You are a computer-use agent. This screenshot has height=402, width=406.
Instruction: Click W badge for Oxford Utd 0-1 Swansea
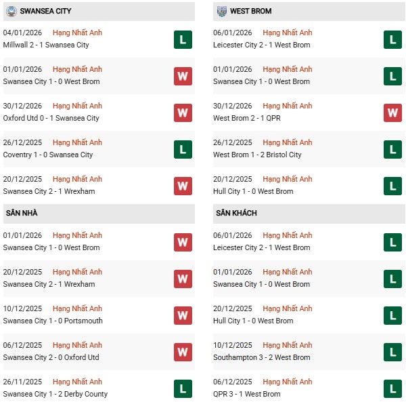182,113
